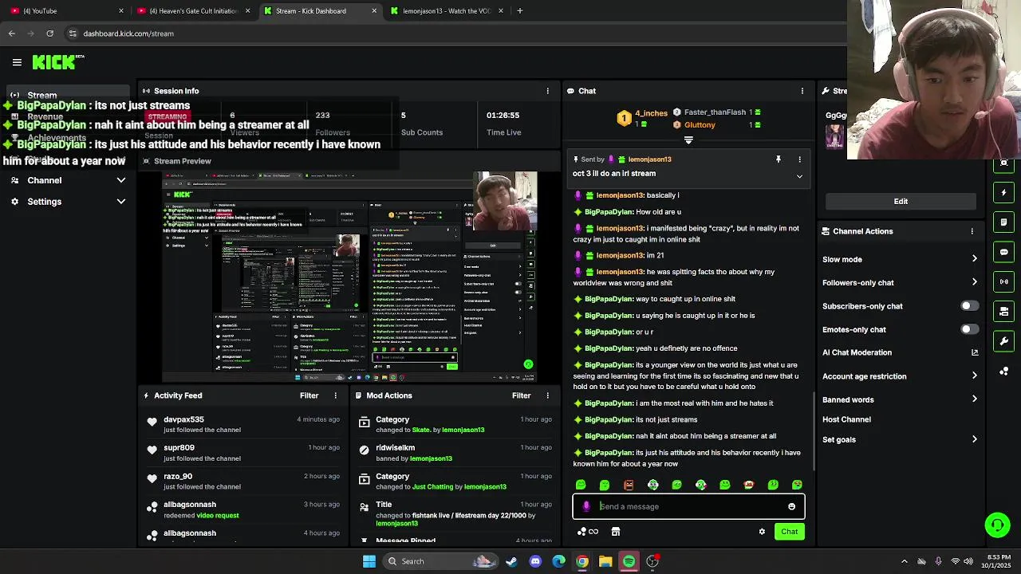This screenshot has height=574, width=1021.
Task: Click the chat bubble sidebar icon
Action: (1004, 252)
